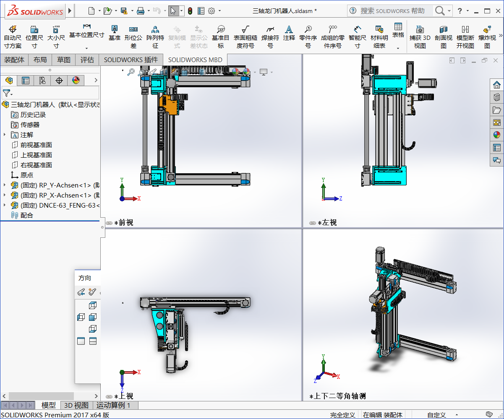Switch to the 装配体 assembly tab

point(14,60)
